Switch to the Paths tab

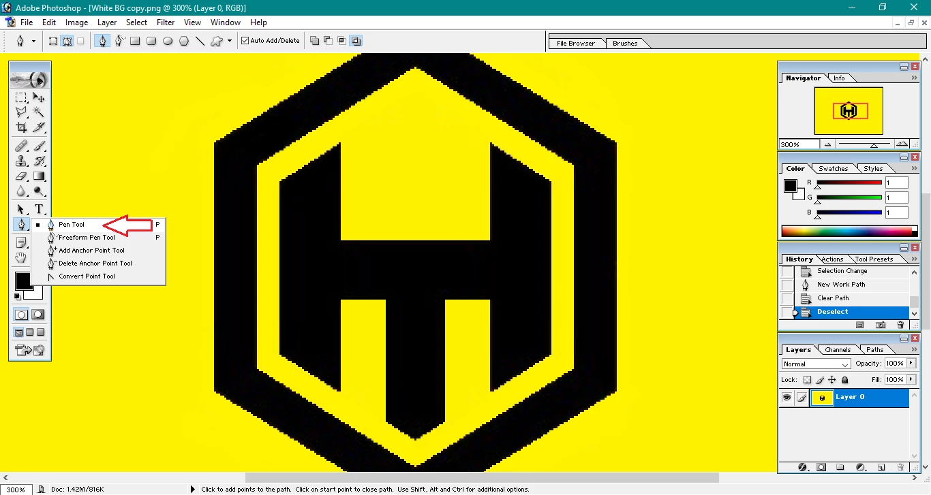coord(875,349)
